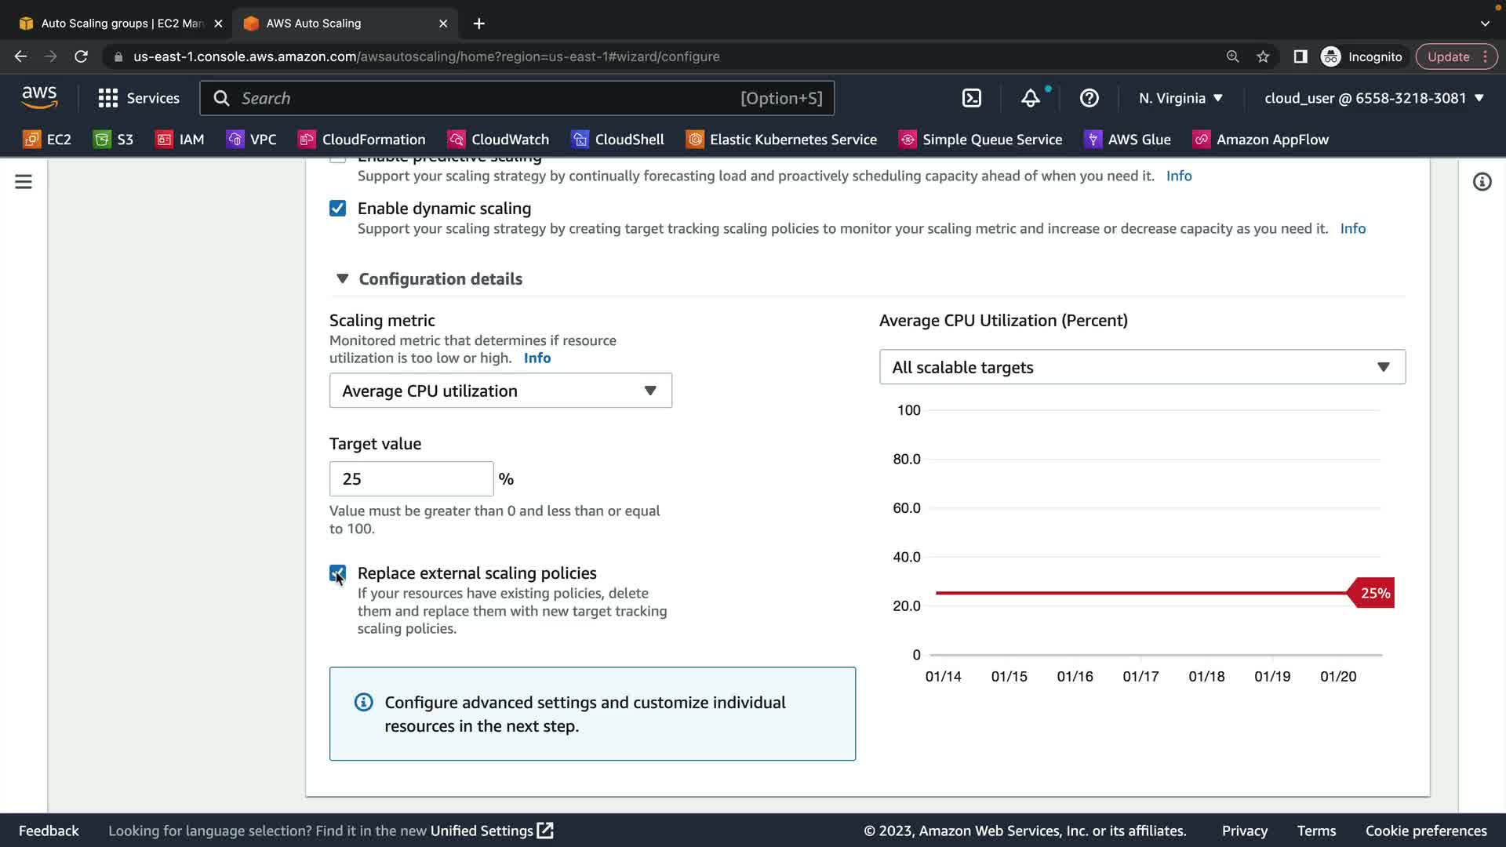Click the AWS logo home icon
The height and width of the screenshot is (847, 1506).
point(39,97)
